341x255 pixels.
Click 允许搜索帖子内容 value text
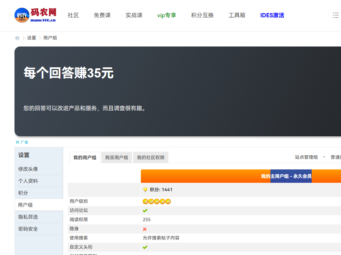[x=161, y=238]
